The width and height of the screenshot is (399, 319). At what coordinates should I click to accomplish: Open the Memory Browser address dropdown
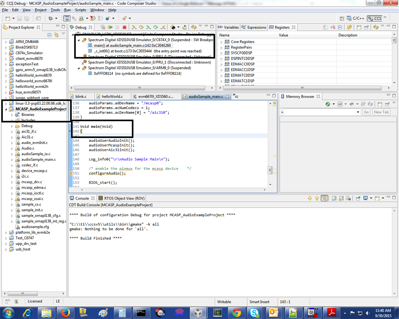click(x=358, y=112)
